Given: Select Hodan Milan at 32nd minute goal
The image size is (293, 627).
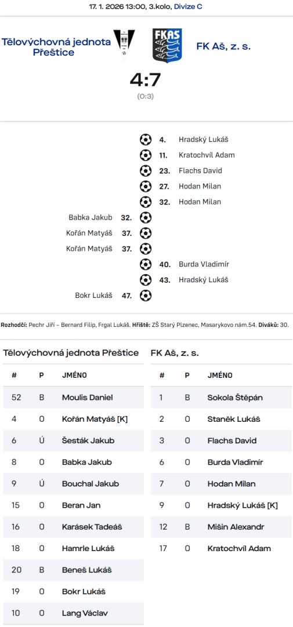Looking at the screenshot, I should pos(200,202).
